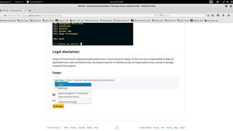Open NetHunter bookmark
Image resolution: width=233 pixels, height=131 pixels.
tap(106, 21)
